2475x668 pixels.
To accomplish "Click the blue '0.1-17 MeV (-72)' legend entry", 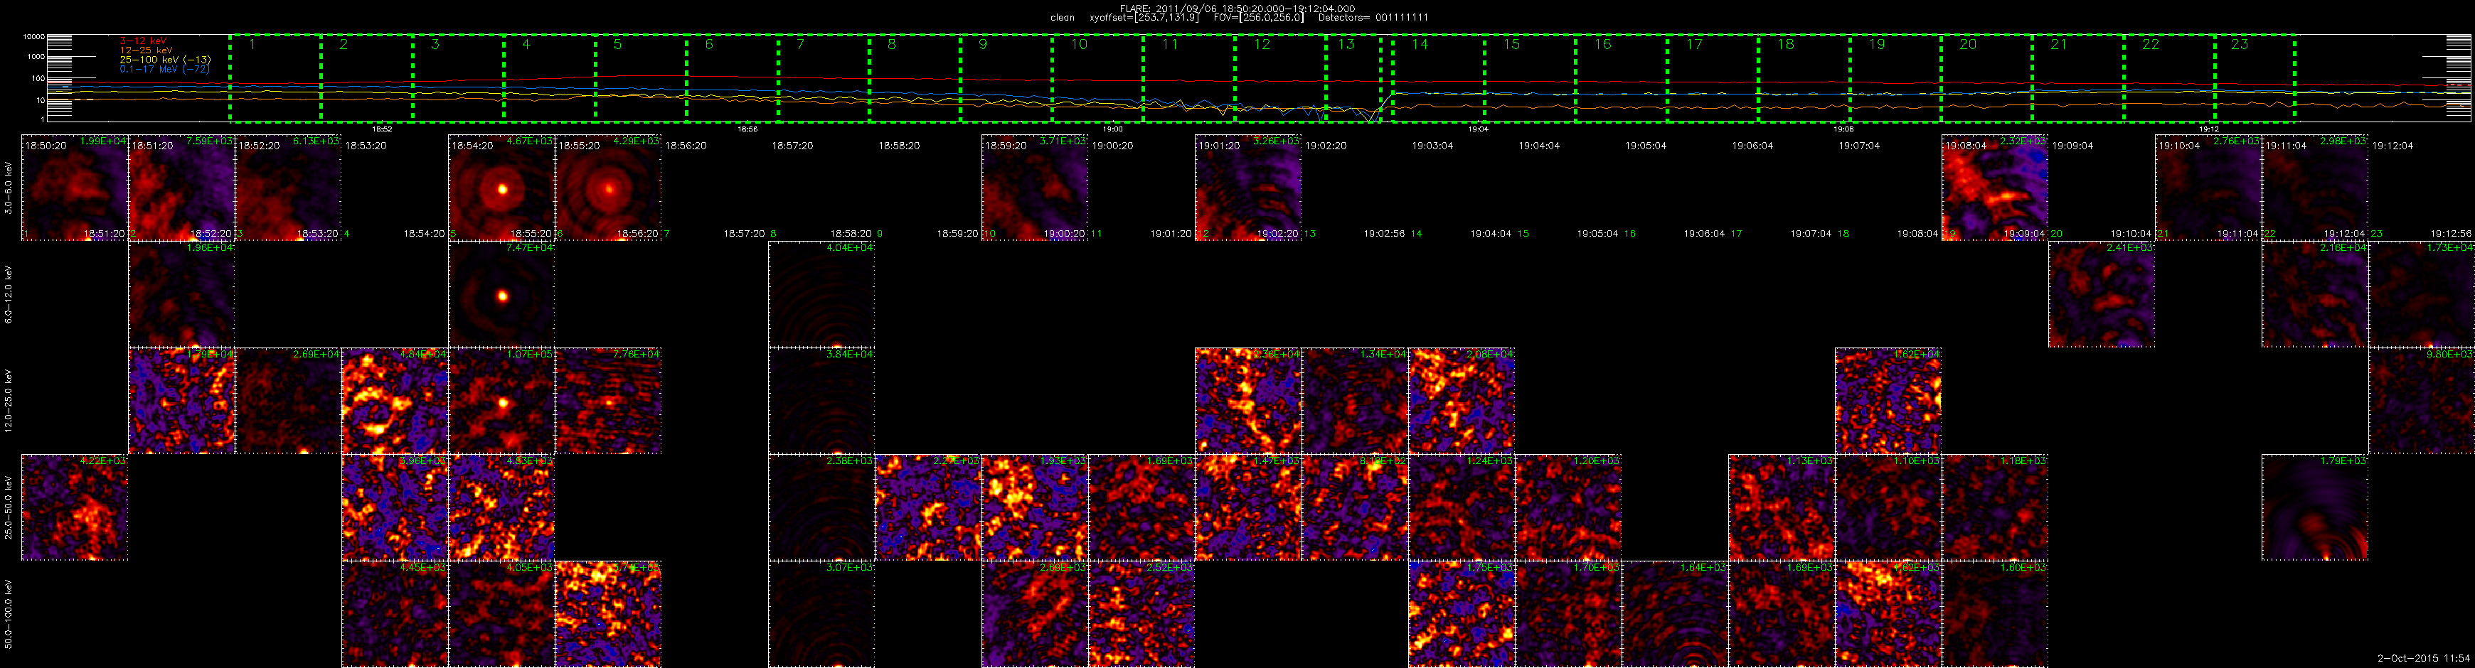I will (165, 69).
